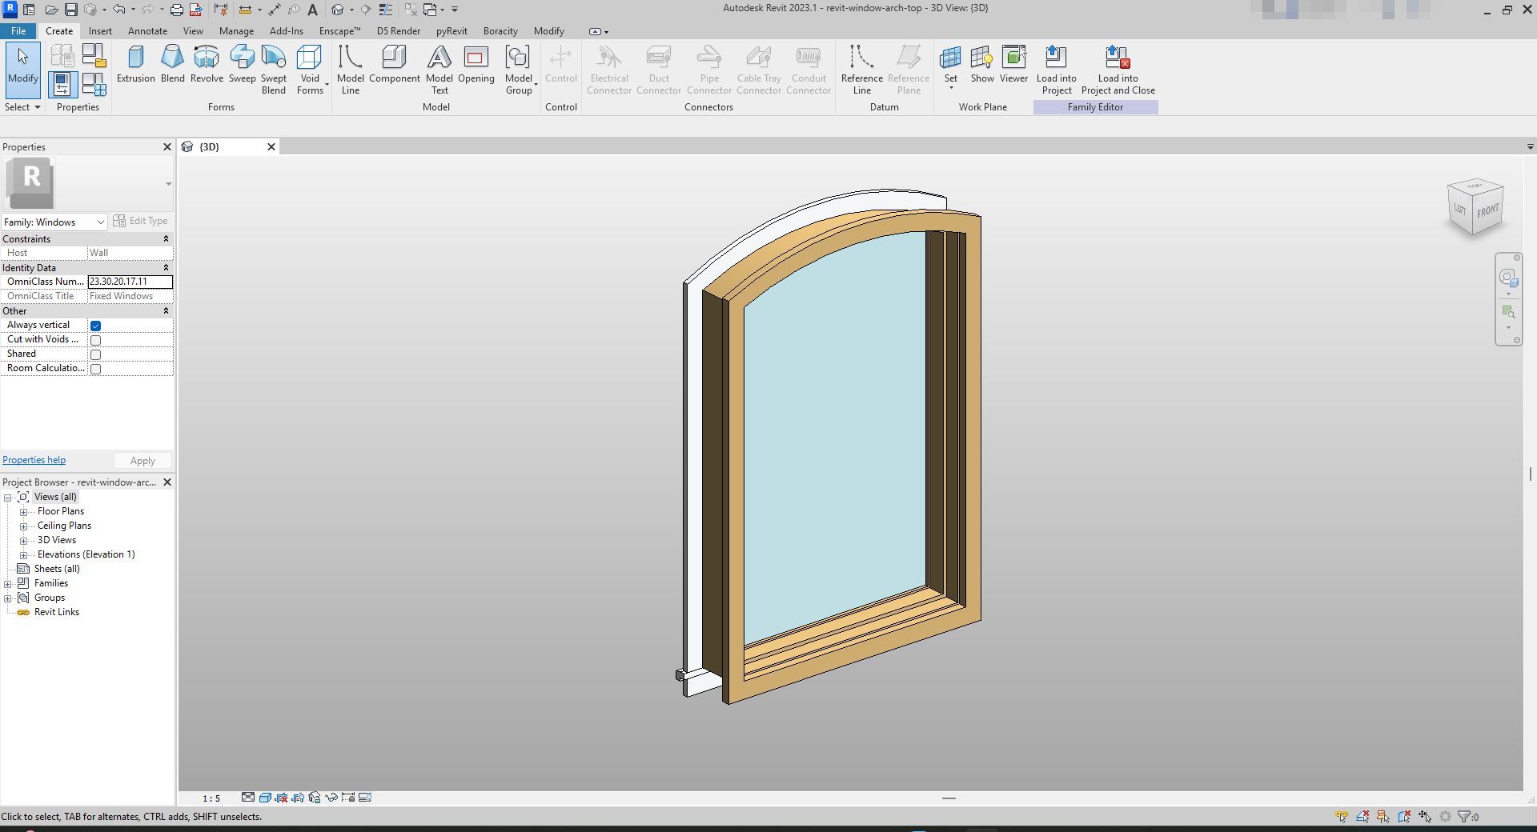Close the {3D} view tab
This screenshot has width=1537, height=832.
[271, 147]
